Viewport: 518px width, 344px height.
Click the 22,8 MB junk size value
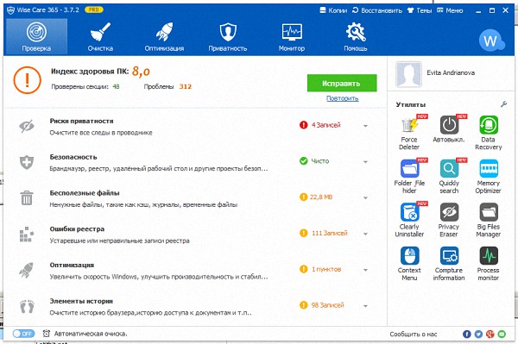point(321,197)
